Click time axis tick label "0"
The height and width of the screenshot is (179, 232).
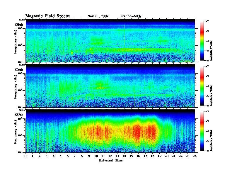25,156
